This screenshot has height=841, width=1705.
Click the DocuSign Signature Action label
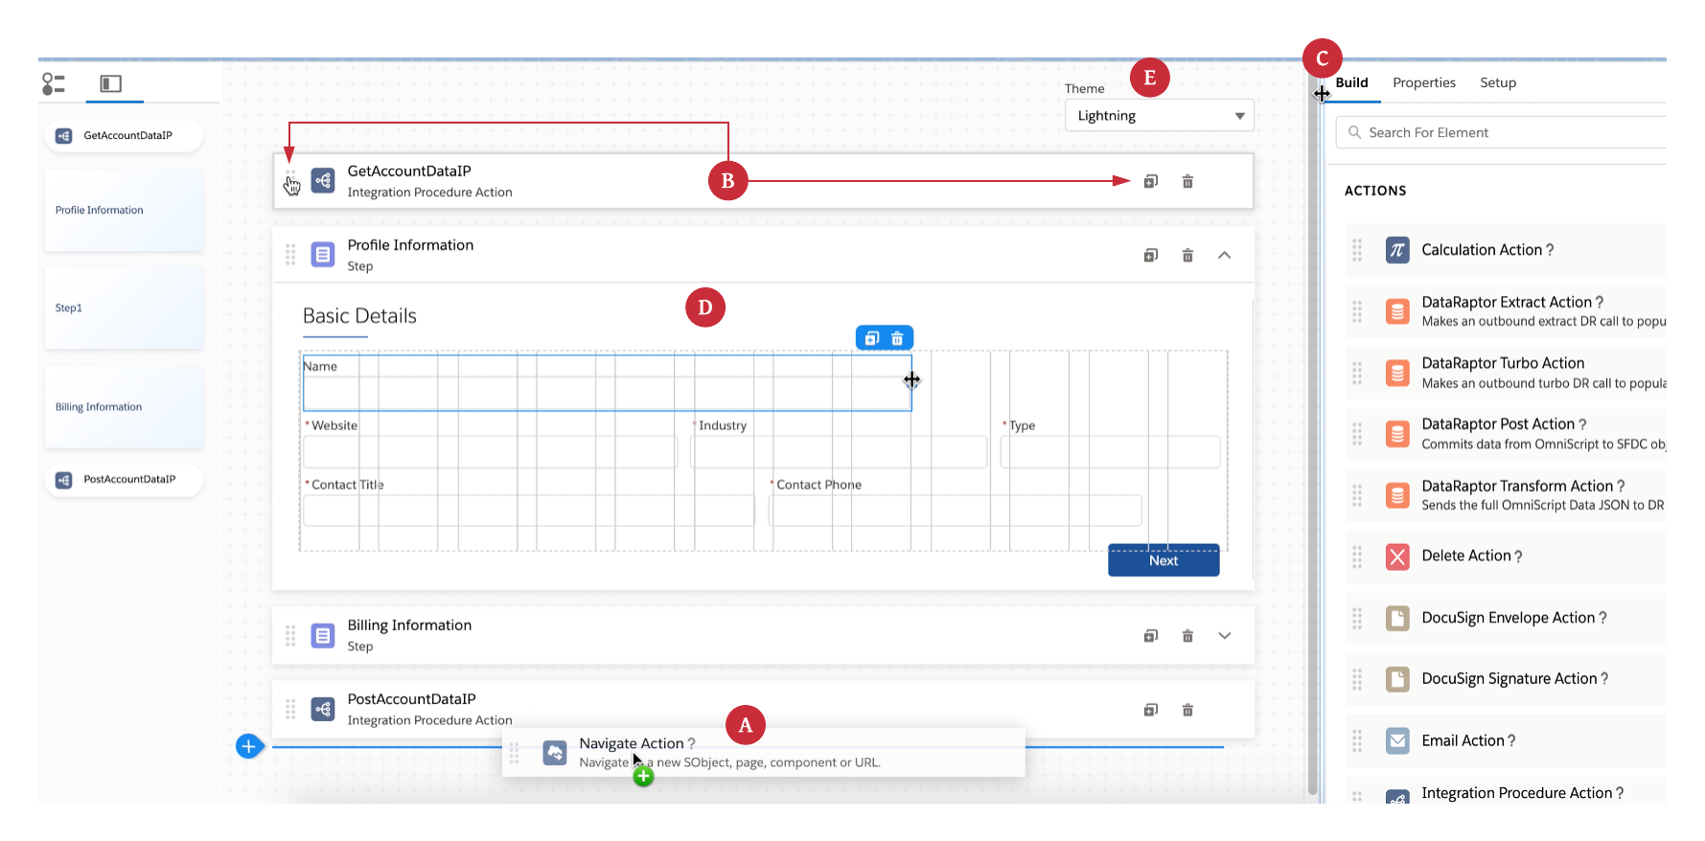pyautogui.click(x=1509, y=679)
